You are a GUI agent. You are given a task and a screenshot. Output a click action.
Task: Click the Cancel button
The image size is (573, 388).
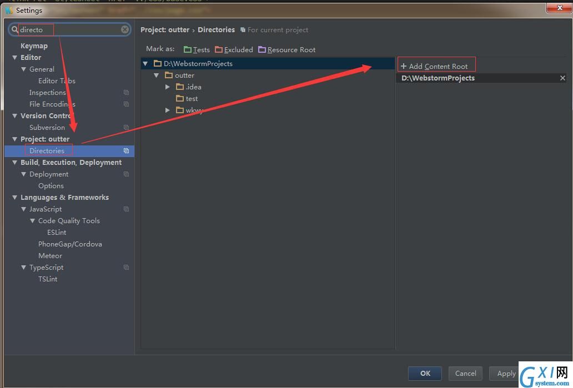click(x=465, y=374)
